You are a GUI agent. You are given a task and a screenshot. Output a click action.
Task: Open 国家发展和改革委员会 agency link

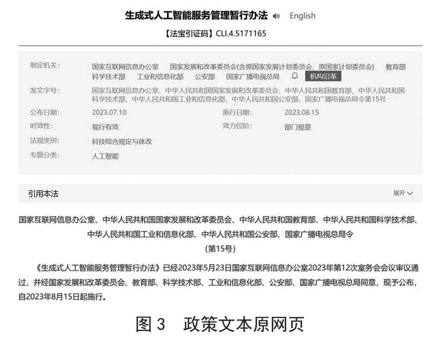click(272, 67)
